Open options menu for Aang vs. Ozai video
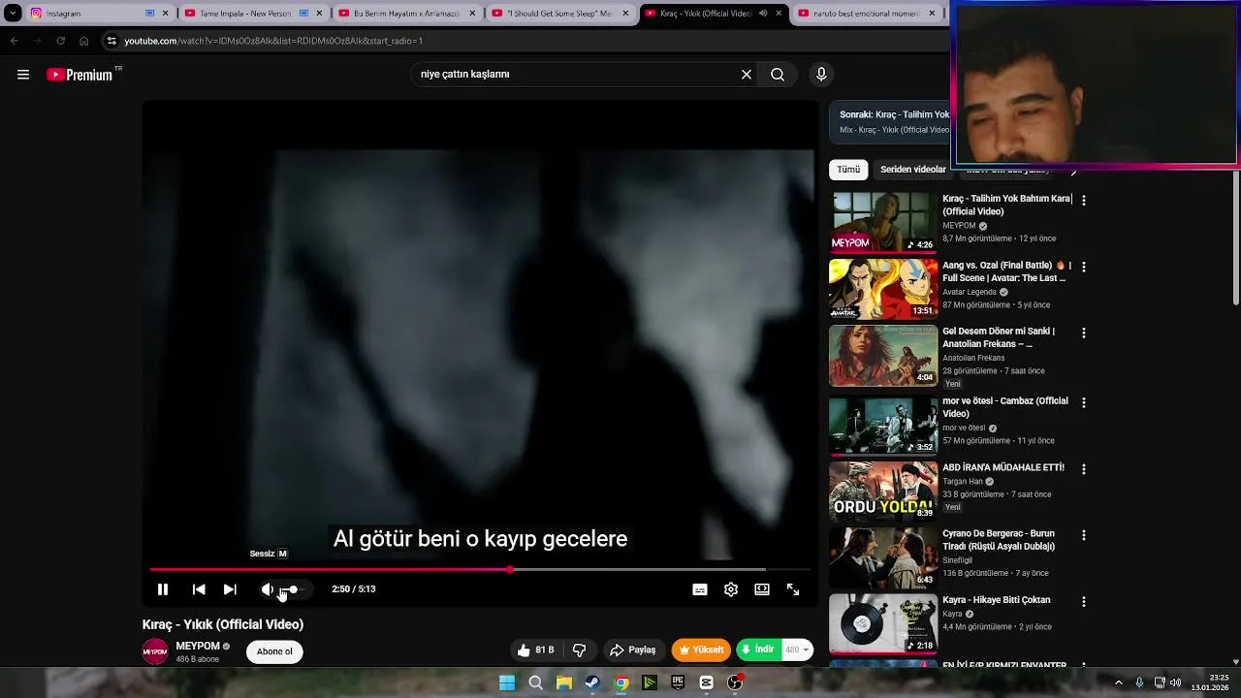This screenshot has width=1241, height=698. coord(1084,267)
